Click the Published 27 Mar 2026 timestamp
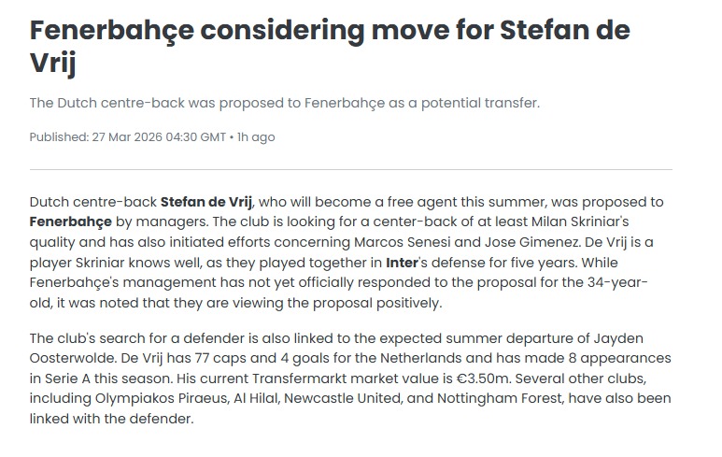The width and height of the screenshot is (722, 457). pyautogui.click(x=127, y=137)
